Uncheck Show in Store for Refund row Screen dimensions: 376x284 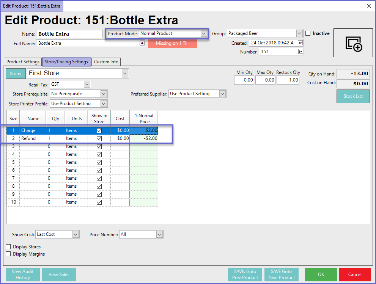(x=99, y=138)
